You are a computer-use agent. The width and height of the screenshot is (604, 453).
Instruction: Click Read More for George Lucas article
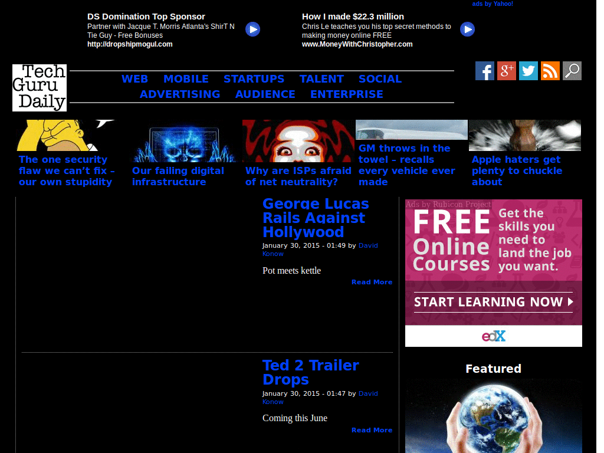pyautogui.click(x=372, y=282)
